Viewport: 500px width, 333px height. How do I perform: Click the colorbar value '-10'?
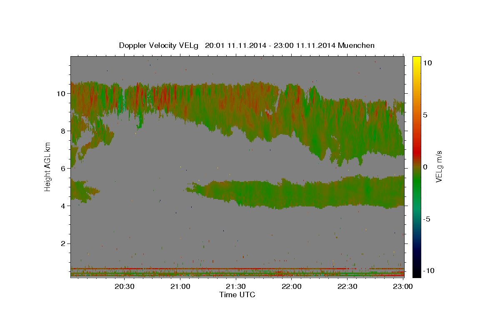point(428,271)
